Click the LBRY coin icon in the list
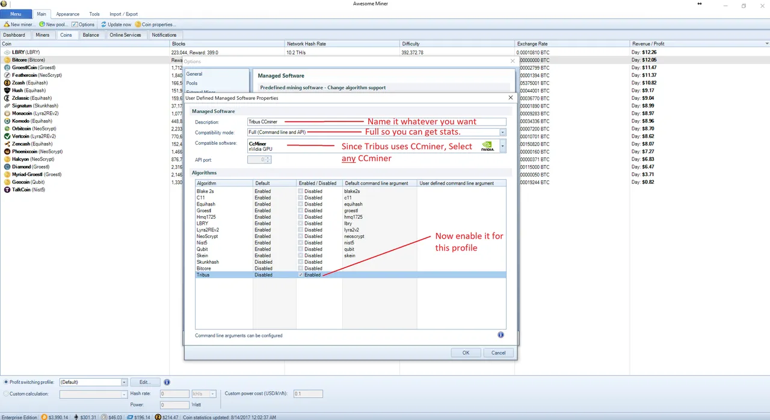 [7, 52]
